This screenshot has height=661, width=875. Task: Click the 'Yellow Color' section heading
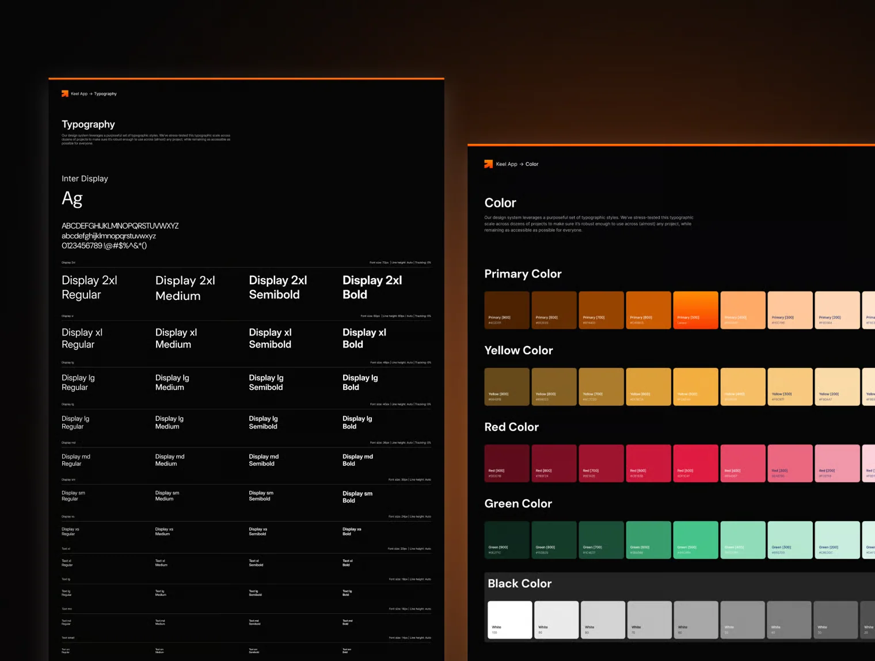click(519, 351)
